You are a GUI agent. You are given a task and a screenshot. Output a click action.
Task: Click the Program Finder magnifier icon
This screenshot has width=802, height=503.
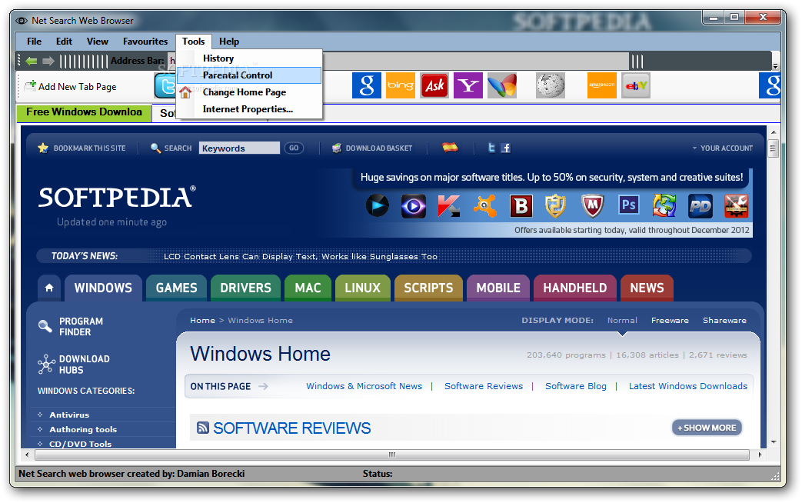point(45,326)
